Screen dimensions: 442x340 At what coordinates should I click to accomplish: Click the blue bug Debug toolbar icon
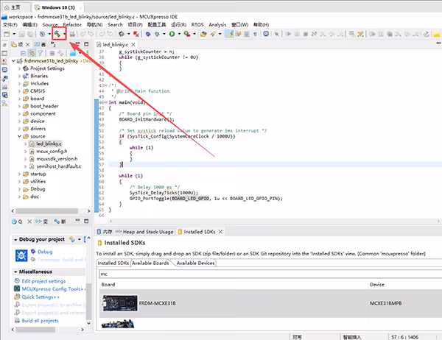148,34
